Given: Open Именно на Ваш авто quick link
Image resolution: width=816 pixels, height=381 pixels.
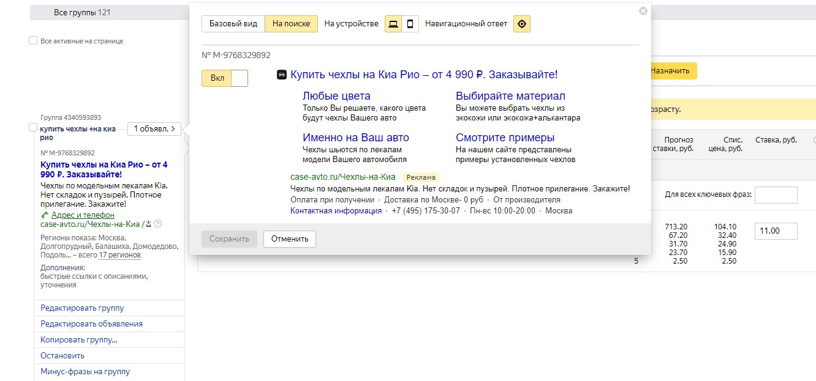Looking at the screenshot, I should [x=356, y=138].
